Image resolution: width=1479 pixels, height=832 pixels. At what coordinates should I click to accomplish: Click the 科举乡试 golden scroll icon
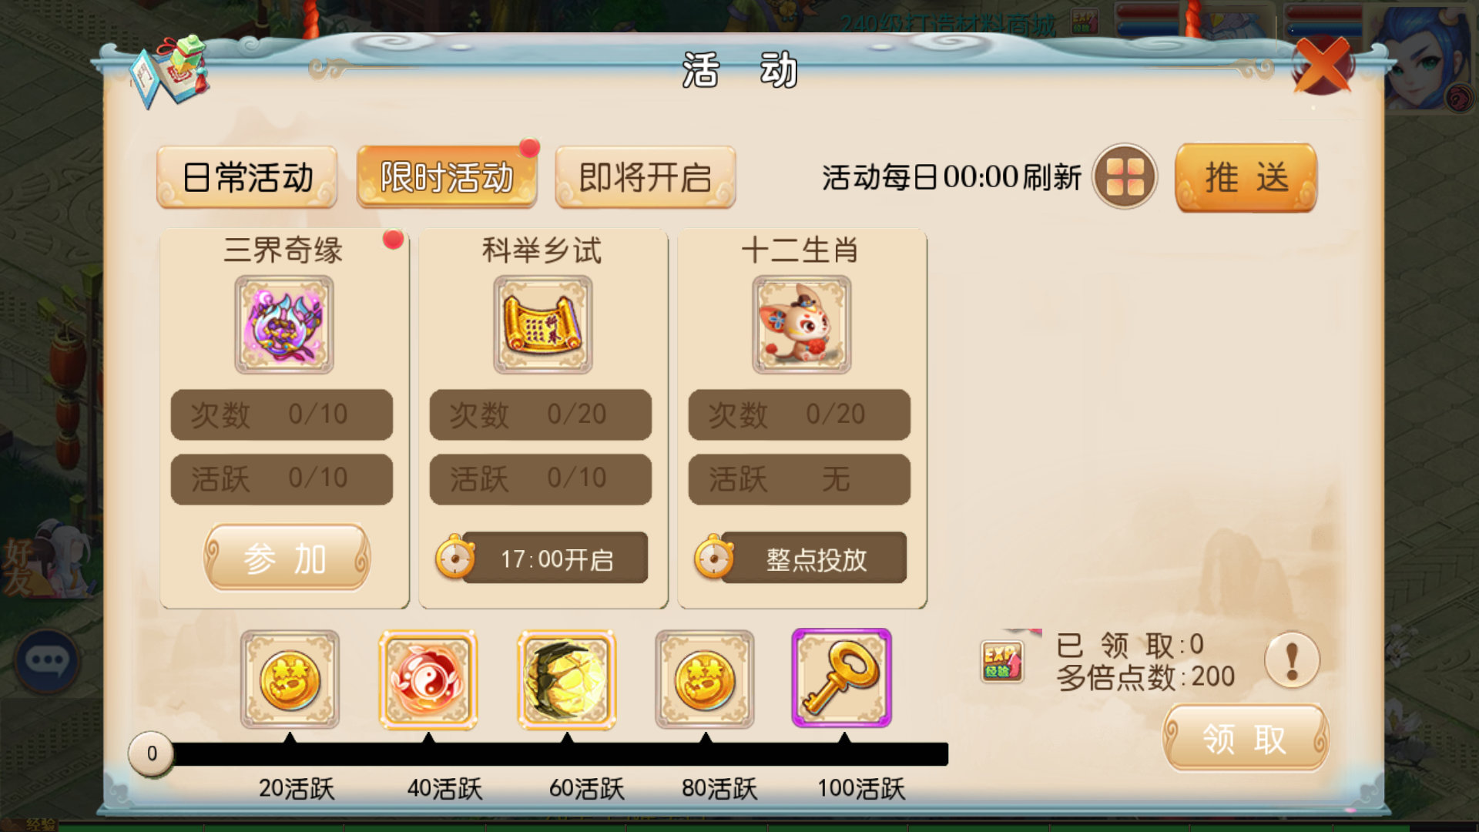pos(543,324)
